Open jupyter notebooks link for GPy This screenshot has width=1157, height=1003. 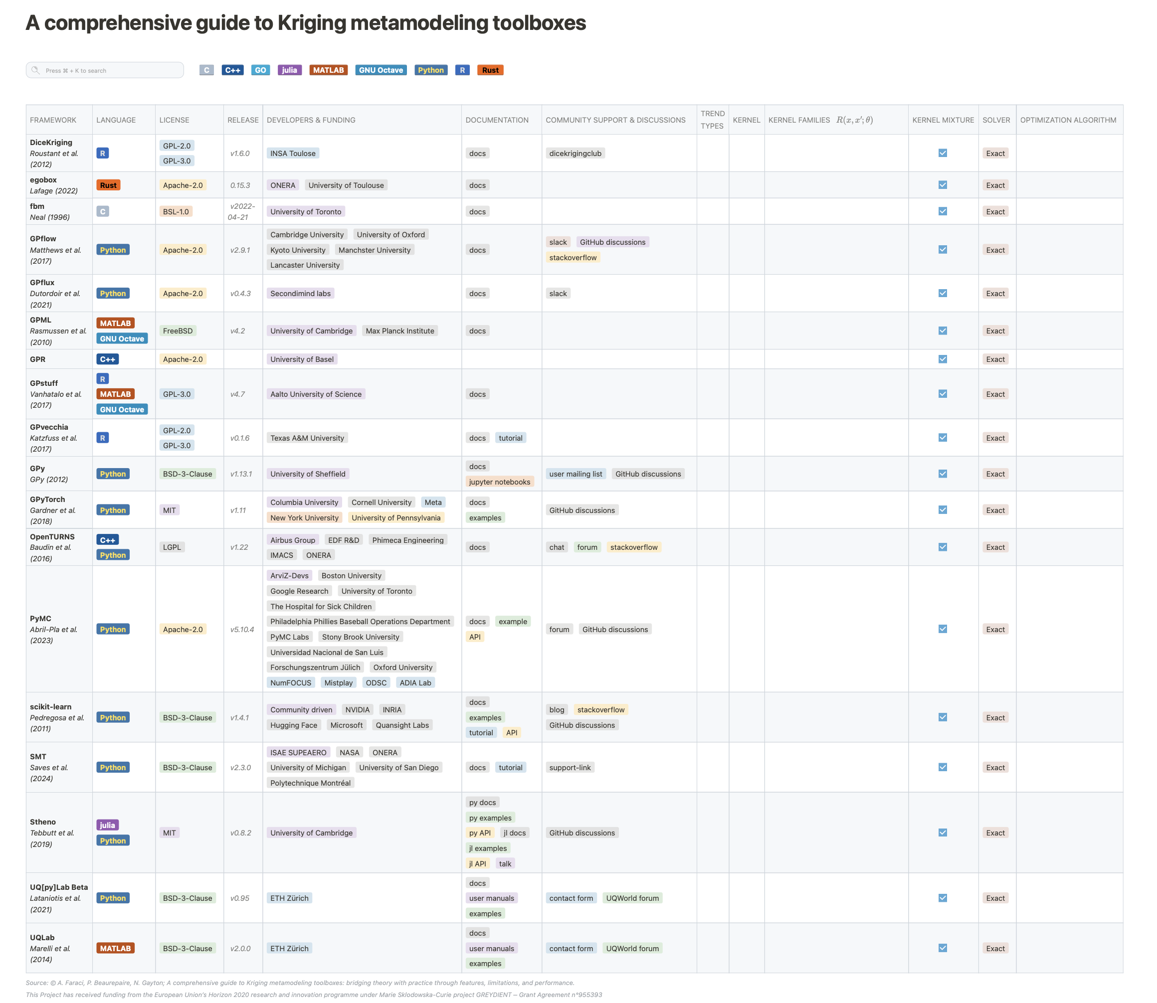point(499,482)
